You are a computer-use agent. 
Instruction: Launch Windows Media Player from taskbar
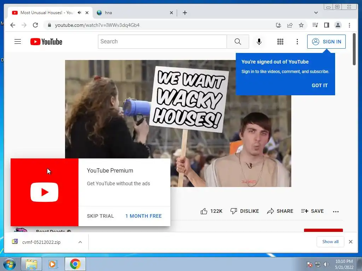[53, 264]
